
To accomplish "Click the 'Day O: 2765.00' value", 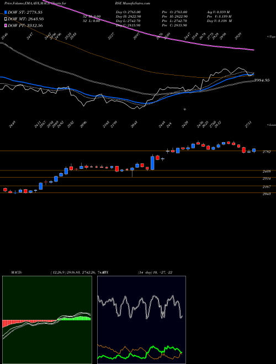I will coord(128,12).
